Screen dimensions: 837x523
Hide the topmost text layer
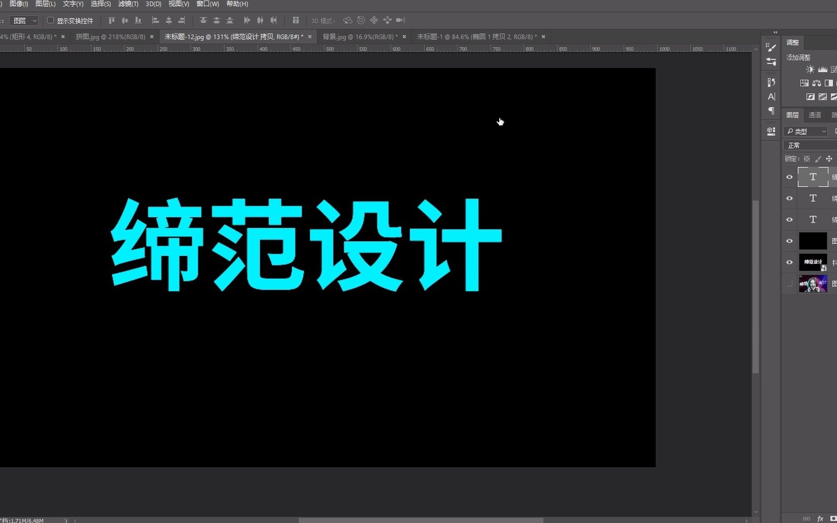[x=789, y=177]
